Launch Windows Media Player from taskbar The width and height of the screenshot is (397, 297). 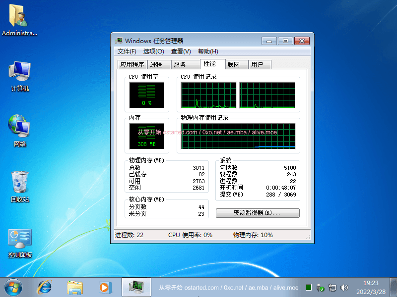pos(105,288)
